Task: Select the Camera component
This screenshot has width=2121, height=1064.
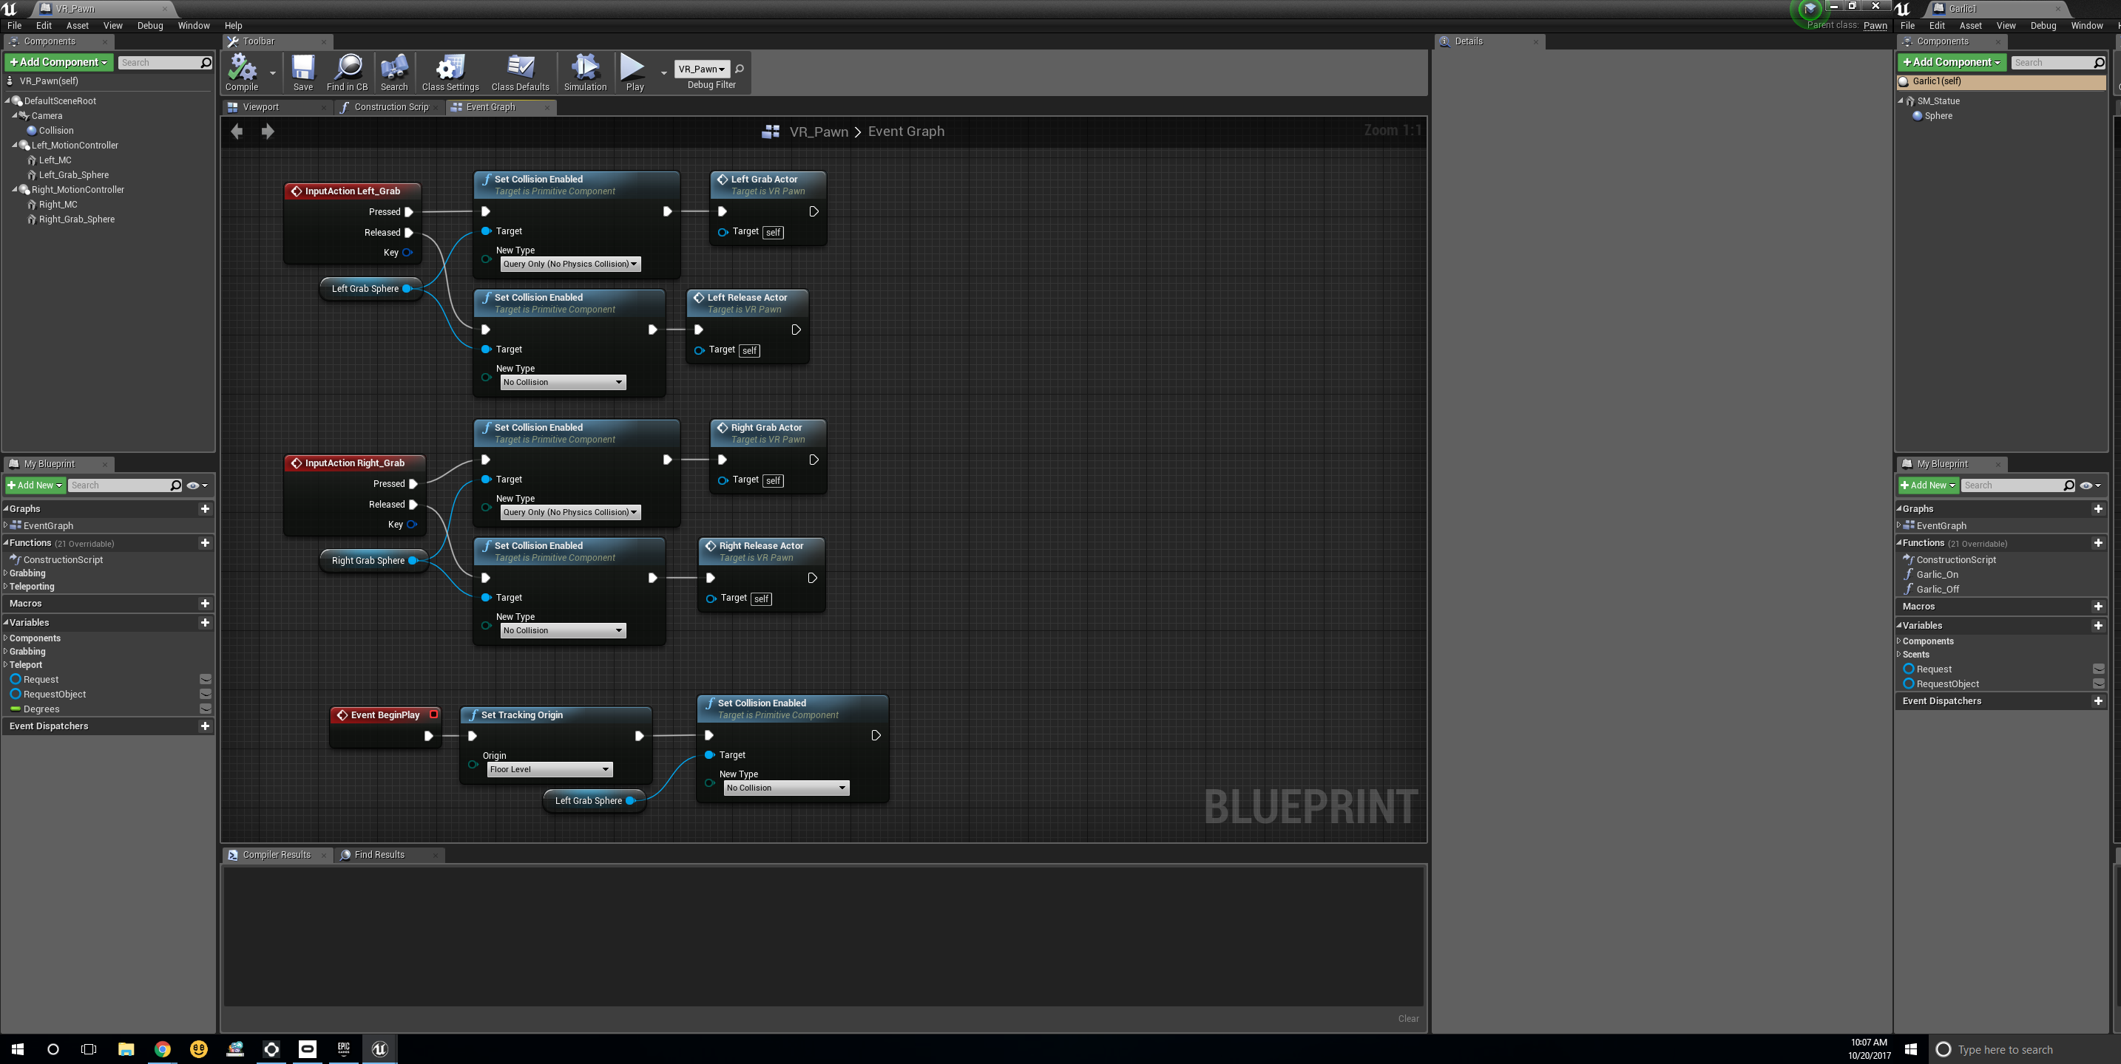Action: (46, 116)
